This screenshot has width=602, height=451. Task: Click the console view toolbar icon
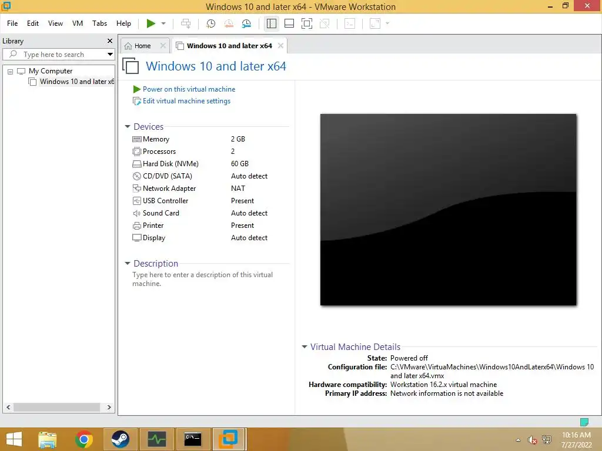pos(350,23)
